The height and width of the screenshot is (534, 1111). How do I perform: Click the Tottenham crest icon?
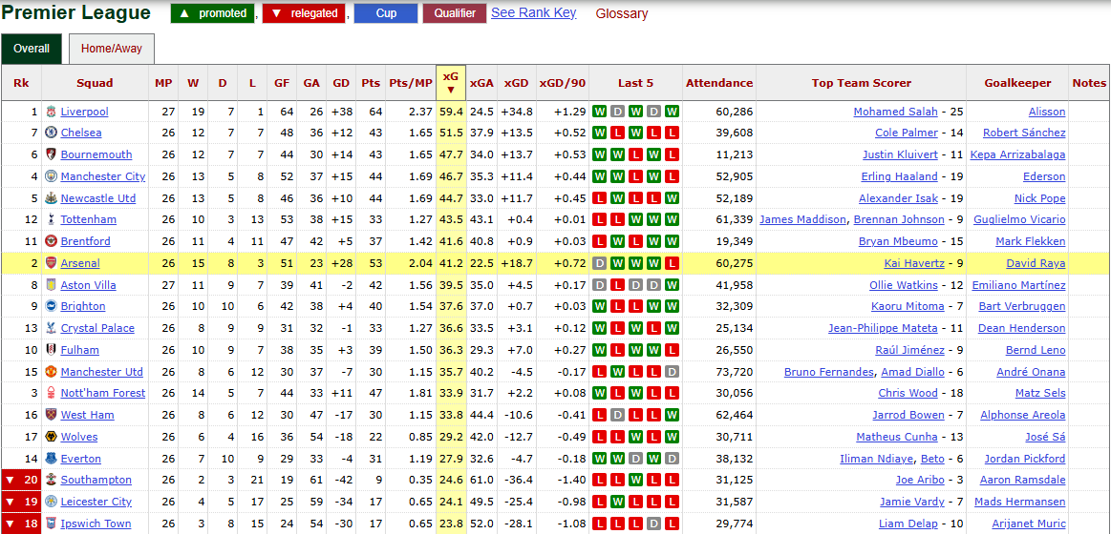(x=51, y=219)
